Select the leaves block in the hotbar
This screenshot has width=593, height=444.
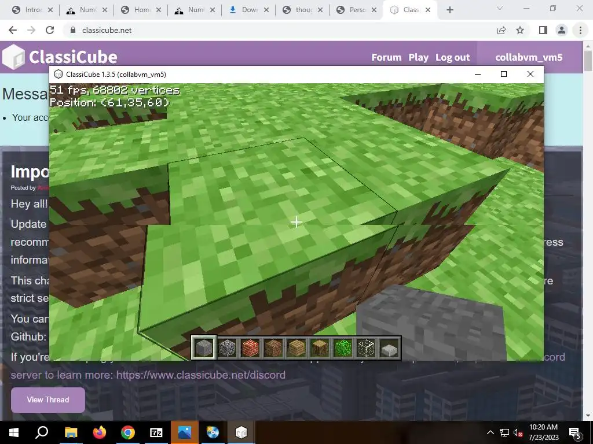coord(343,347)
